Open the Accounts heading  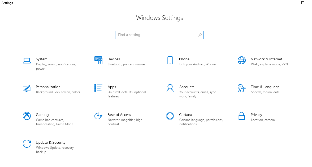[187, 87]
